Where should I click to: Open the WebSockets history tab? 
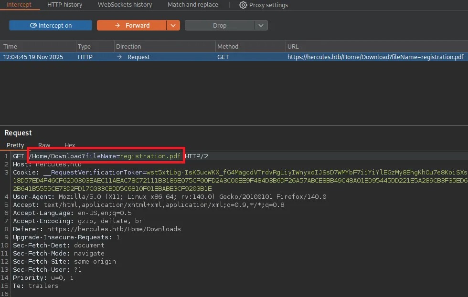125,5
